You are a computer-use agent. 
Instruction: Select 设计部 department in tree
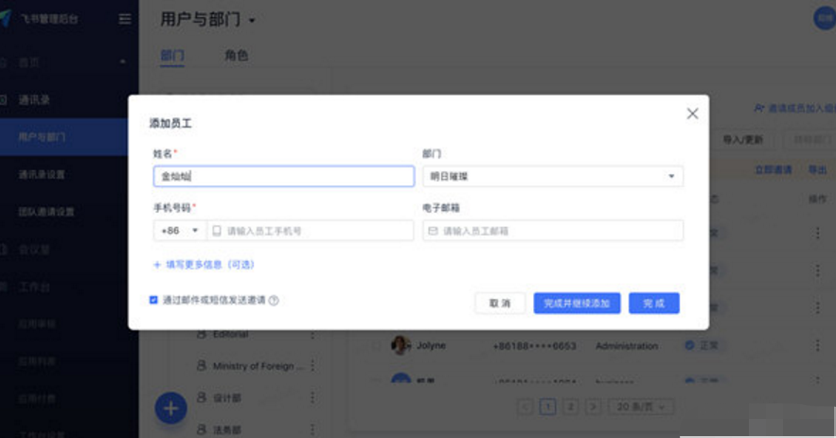point(227,398)
